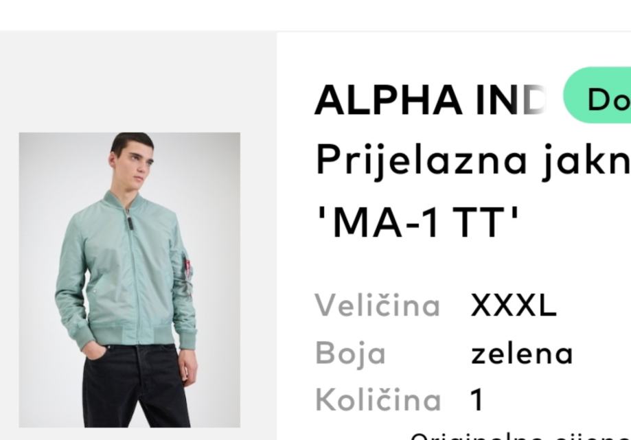This screenshot has height=440, width=631.
Task: Click the 'MA-1 TT' model name text
Action: click(x=417, y=222)
